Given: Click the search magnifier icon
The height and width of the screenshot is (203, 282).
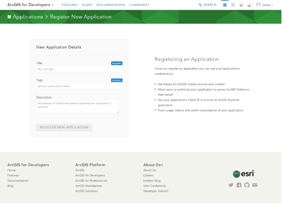Looking at the screenshot, I should point(200,5).
